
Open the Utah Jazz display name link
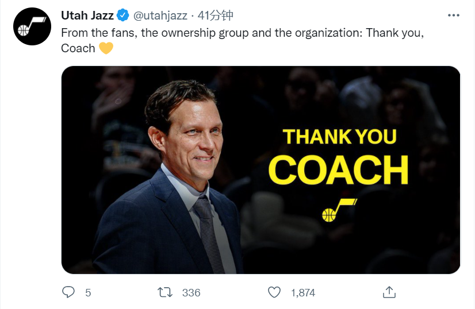87,16
